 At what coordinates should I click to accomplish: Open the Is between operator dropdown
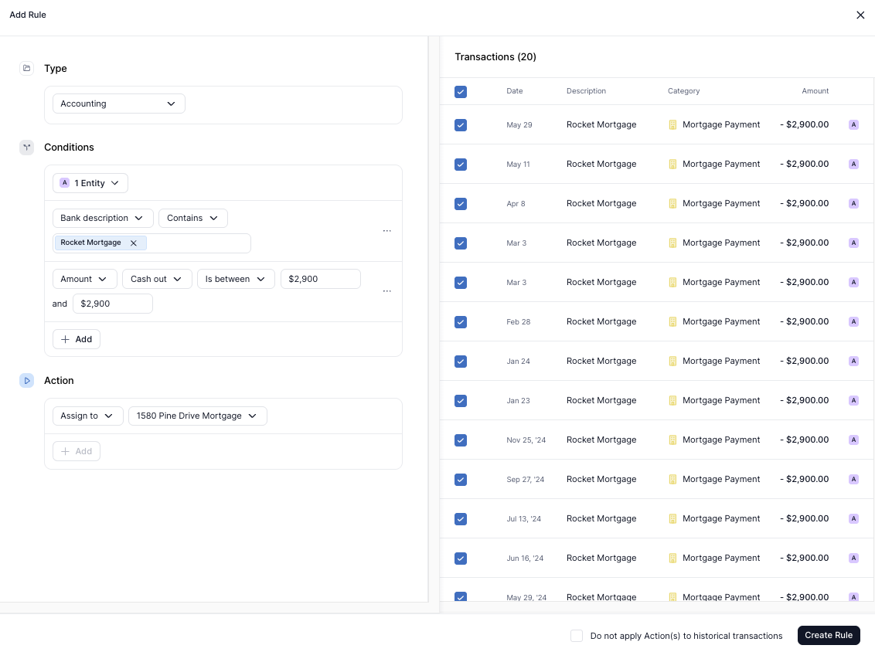(x=236, y=279)
